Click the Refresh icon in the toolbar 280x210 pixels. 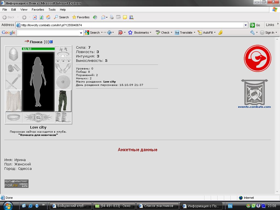pos(42,17)
